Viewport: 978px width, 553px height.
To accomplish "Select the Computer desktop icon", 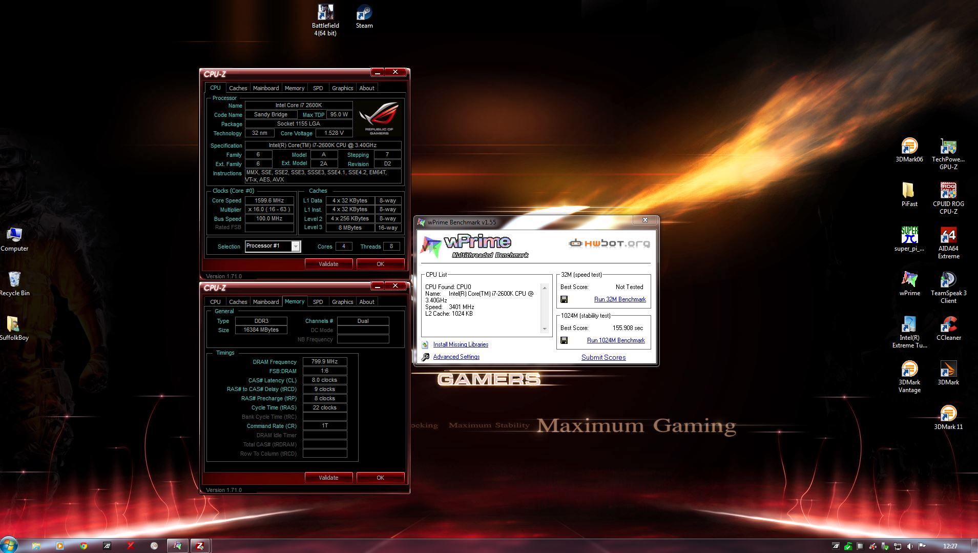I will 14,239.
